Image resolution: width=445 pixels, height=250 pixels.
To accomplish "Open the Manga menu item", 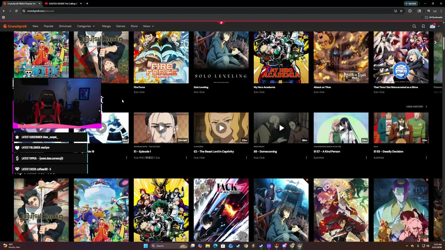I will pos(106,26).
